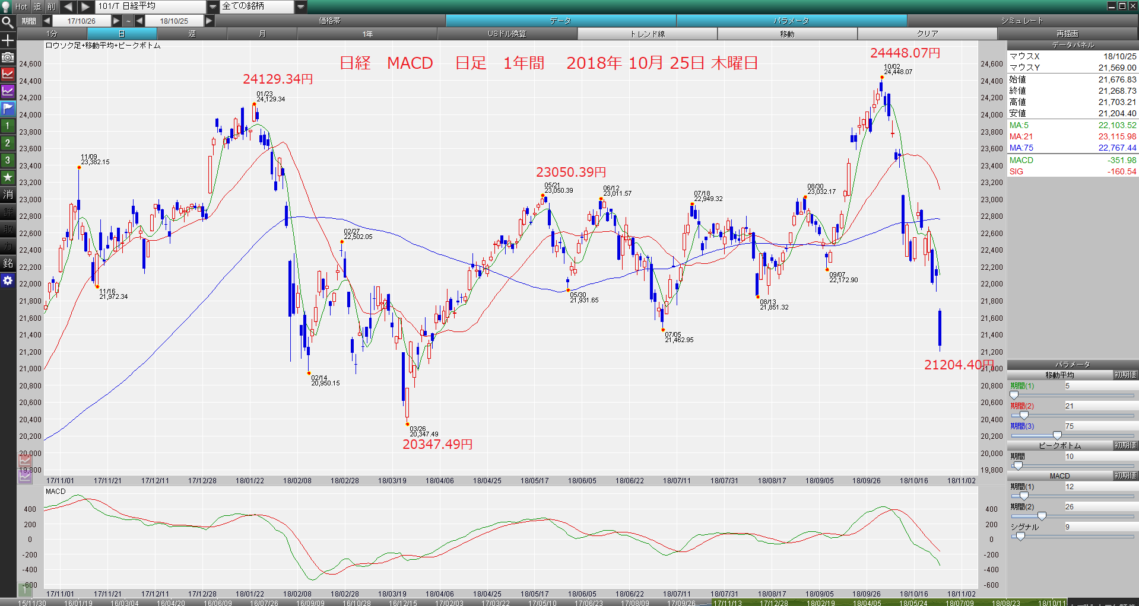Click the 期間 label button
Screen dimensions: 1139x606
pos(28,21)
